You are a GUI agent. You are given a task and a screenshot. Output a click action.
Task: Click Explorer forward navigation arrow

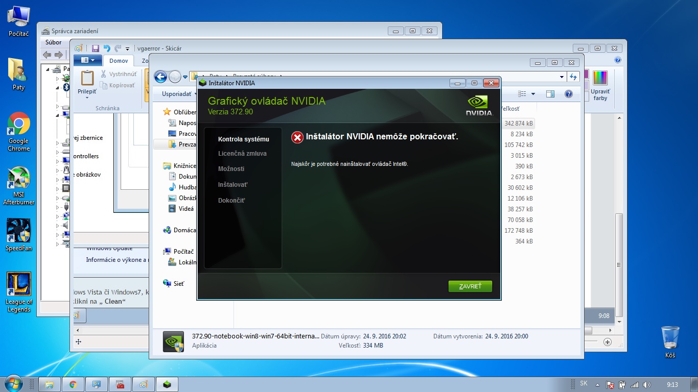point(175,77)
